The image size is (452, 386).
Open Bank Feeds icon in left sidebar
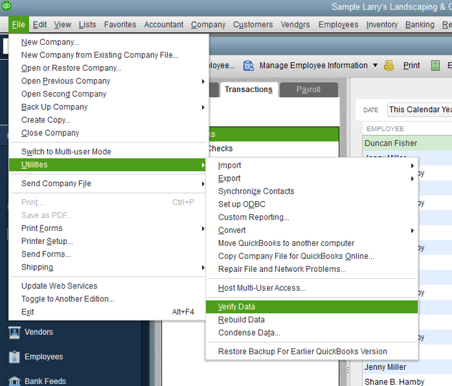point(14,381)
